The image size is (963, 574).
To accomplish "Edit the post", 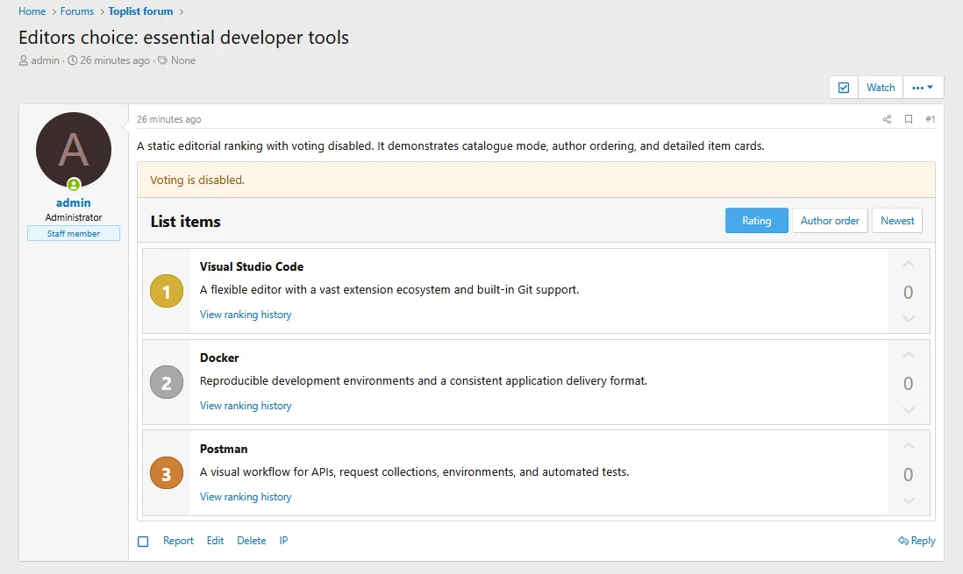I will tap(215, 540).
